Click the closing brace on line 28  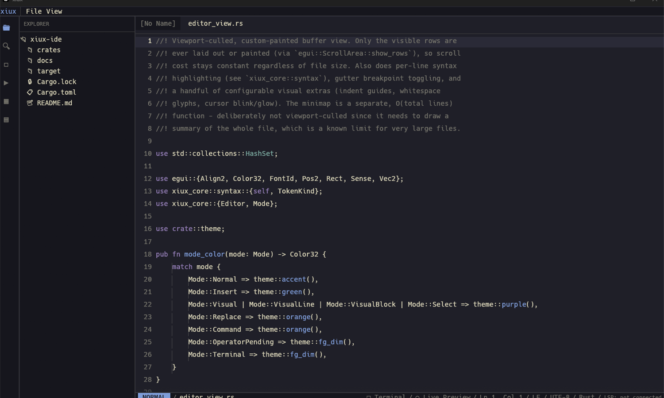[x=158, y=379]
